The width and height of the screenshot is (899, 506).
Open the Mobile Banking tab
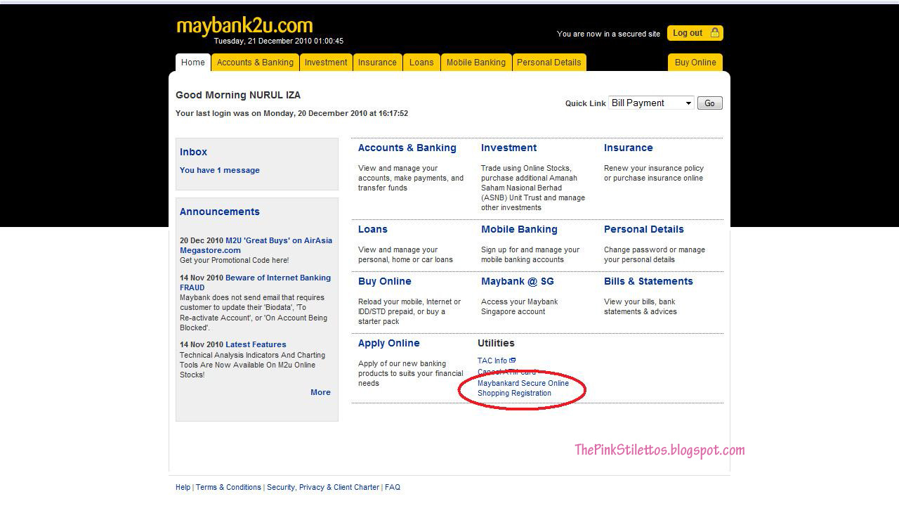(x=476, y=63)
